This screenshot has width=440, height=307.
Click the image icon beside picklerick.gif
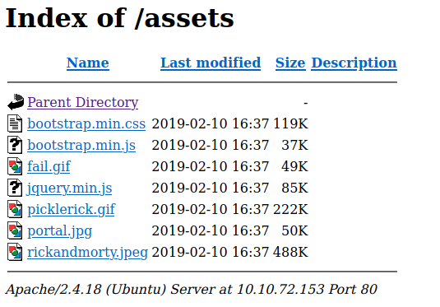pos(15,209)
